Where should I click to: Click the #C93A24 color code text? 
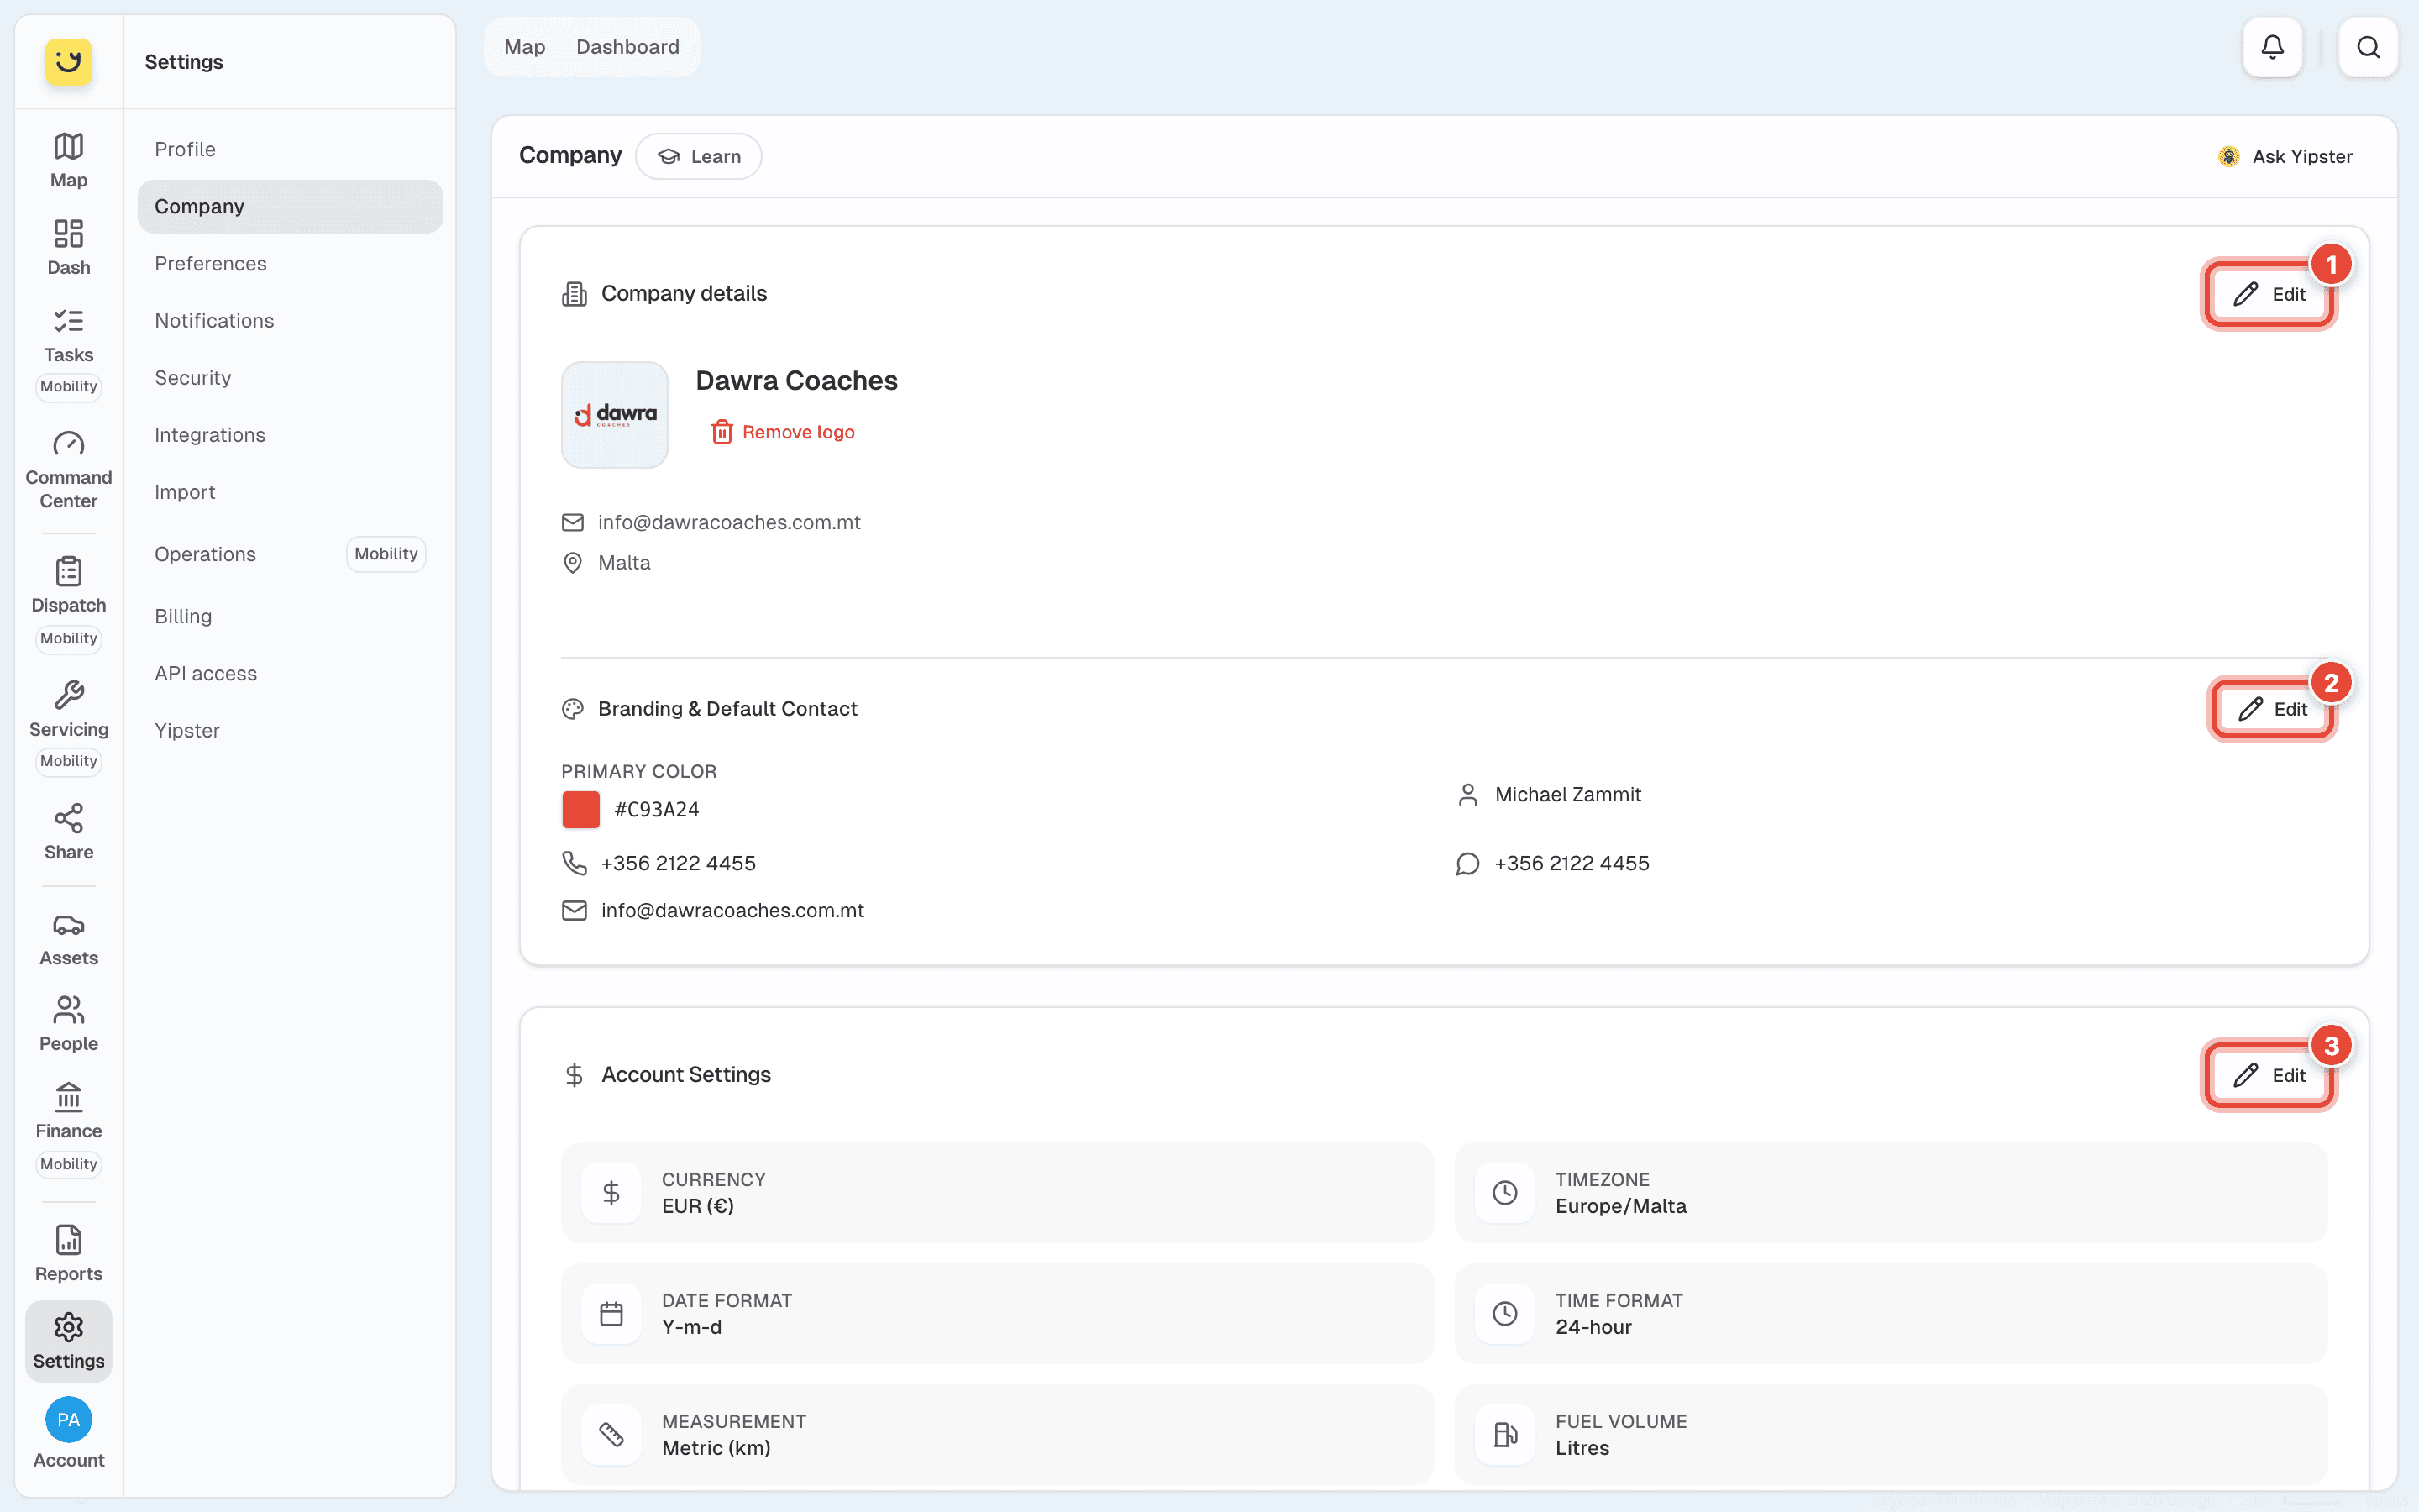point(657,809)
